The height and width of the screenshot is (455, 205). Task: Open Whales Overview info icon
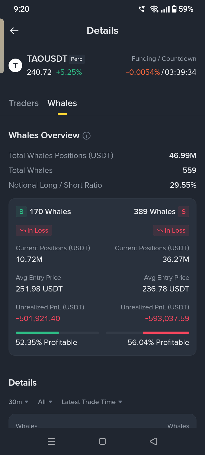(x=87, y=136)
